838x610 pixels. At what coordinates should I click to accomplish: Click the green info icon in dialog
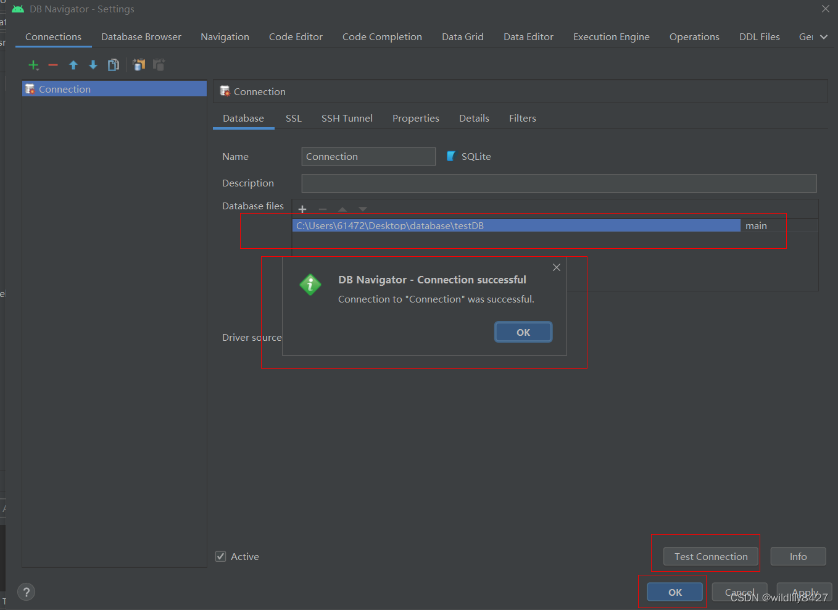[310, 285]
